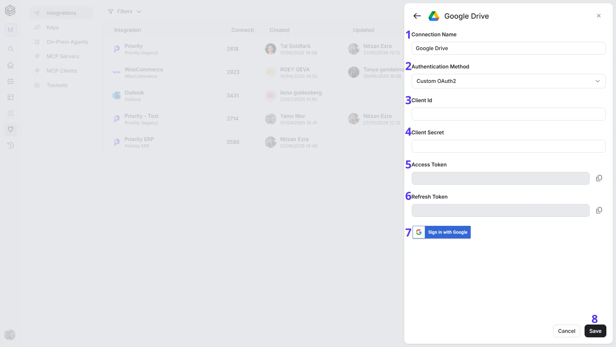Open the history clock icon in sidebar

click(11, 145)
